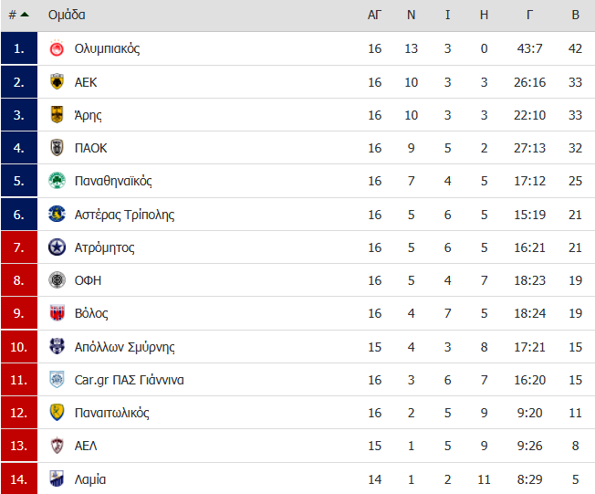
Task: Click the Άρης team logo
Action: tap(57, 114)
